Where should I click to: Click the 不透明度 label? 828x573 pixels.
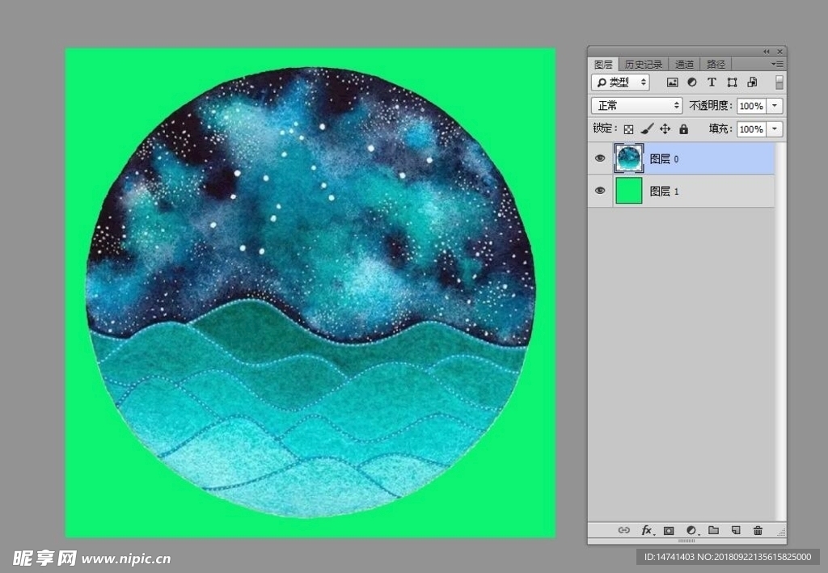click(x=710, y=106)
